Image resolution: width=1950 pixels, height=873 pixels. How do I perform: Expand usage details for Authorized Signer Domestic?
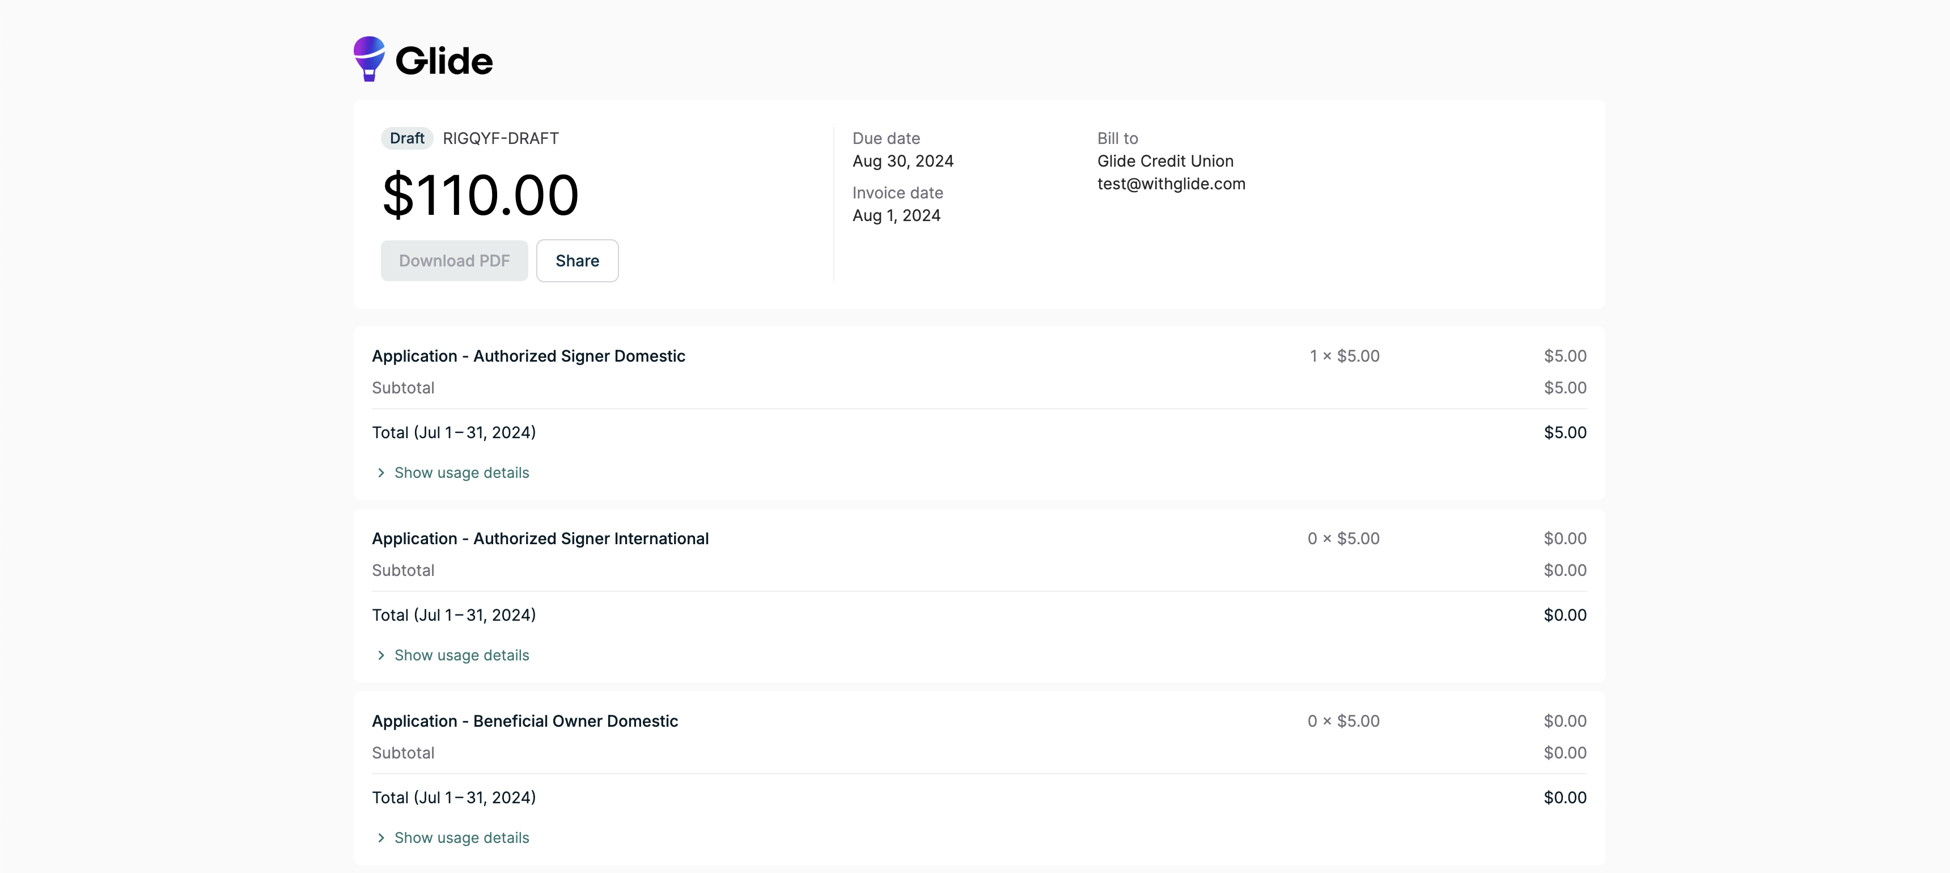tap(461, 472)
